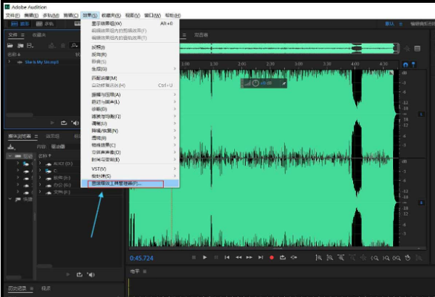Toggle the left channel L button
435x297 pixels.
[x=421, y=114]
